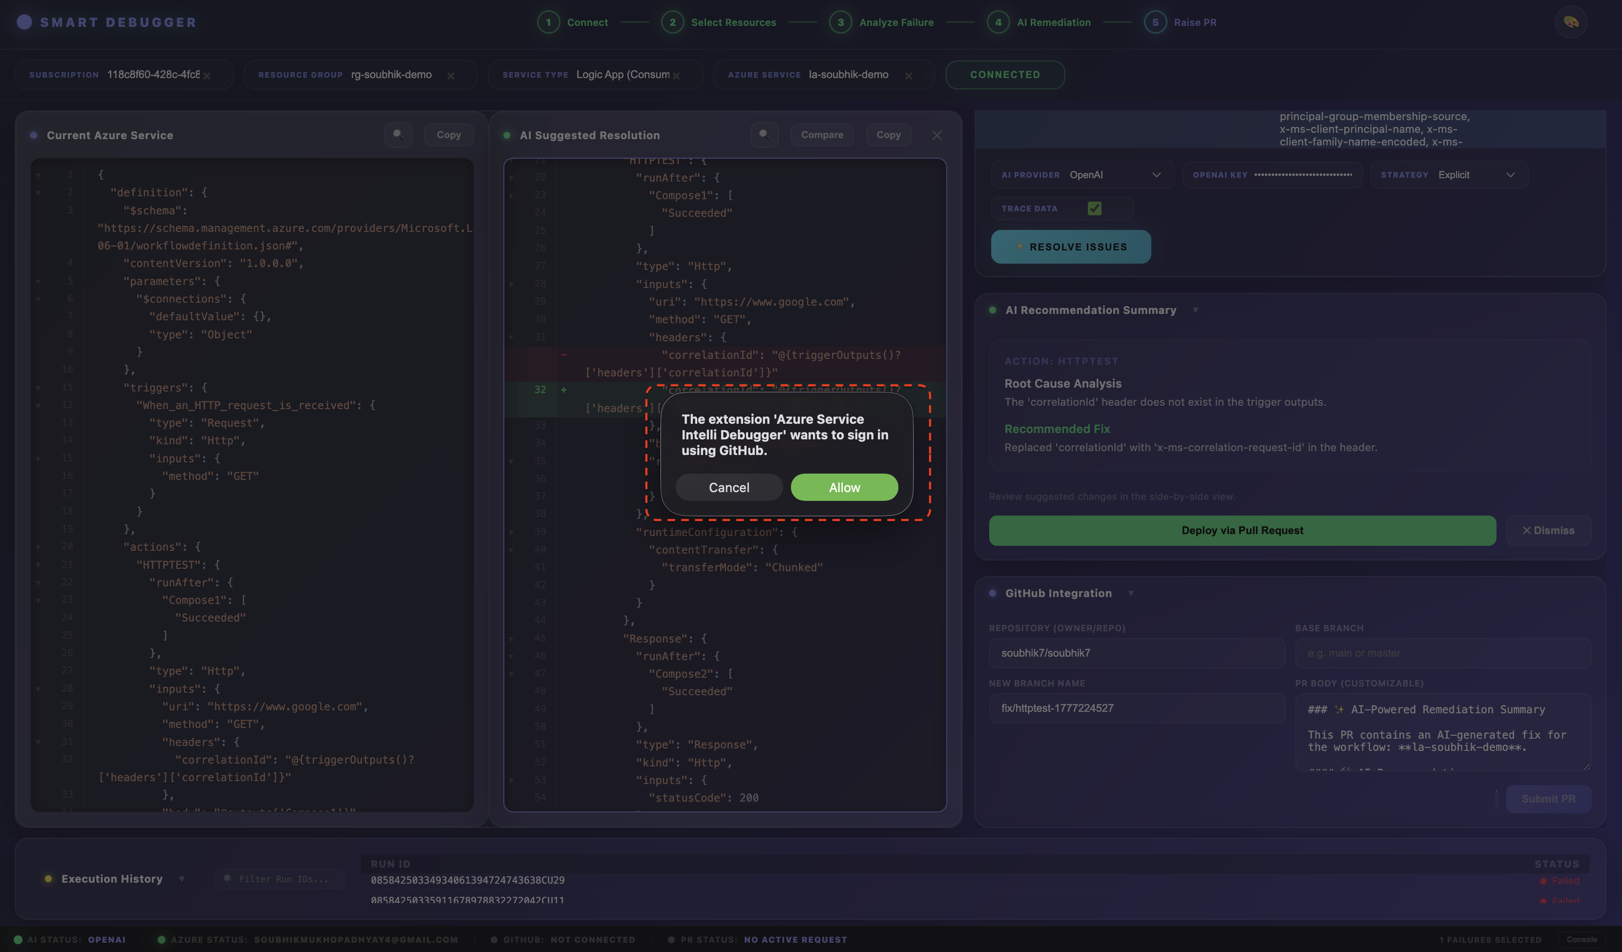Click the Submit PR button

pyautogui.click(x=1548, y=799)
